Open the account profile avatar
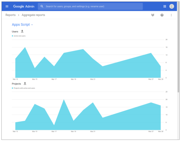The width and height of the screenshot is (181, 141). [172, 6]
